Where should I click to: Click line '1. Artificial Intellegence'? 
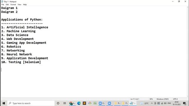[25, 27]
